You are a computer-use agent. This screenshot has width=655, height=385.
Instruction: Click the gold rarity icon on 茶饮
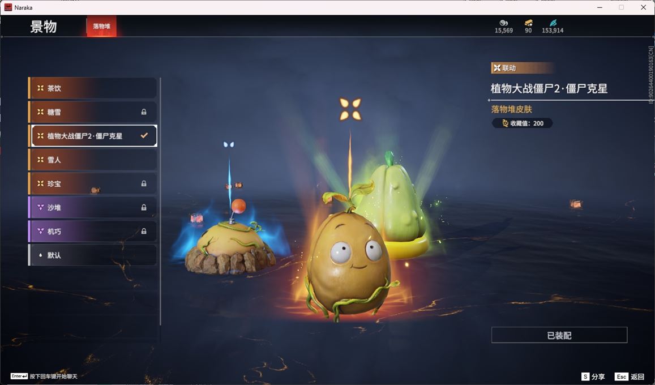tap(41, 88)
